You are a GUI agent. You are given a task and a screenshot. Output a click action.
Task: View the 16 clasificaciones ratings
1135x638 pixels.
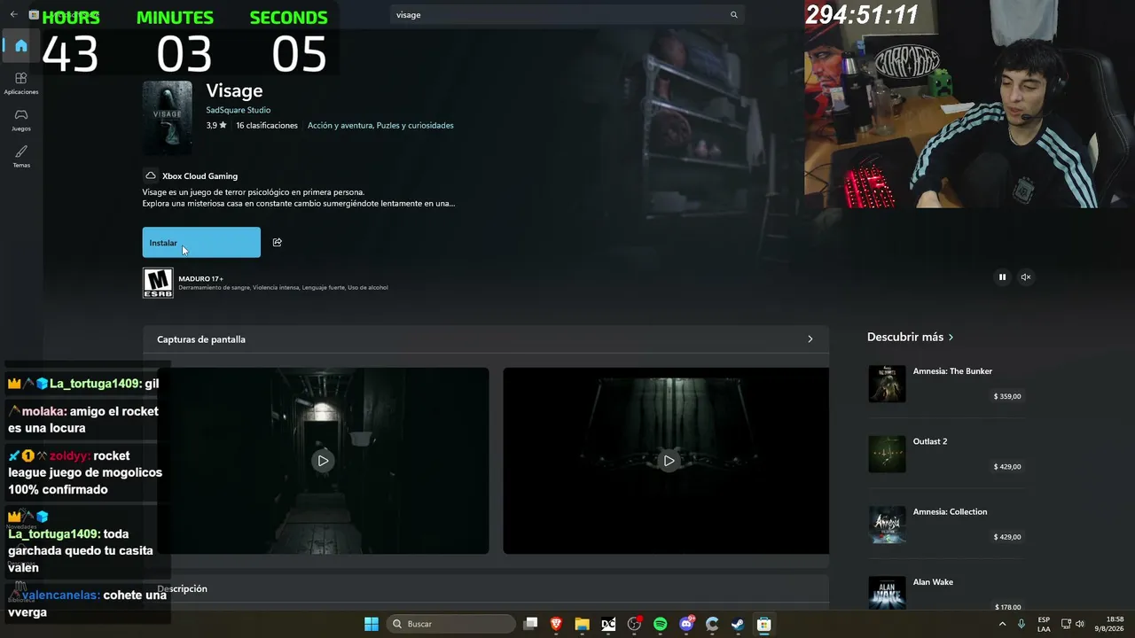click(x=267, y=126)
